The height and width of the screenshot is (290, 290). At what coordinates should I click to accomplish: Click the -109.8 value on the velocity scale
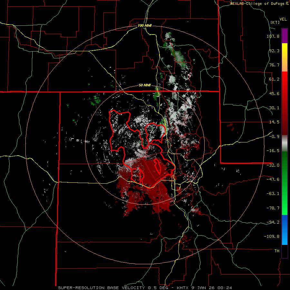coord(272,237)
